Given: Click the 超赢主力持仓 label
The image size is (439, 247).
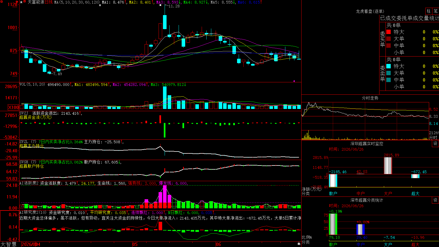Looking at the screenshot, I should coord(32,146).
